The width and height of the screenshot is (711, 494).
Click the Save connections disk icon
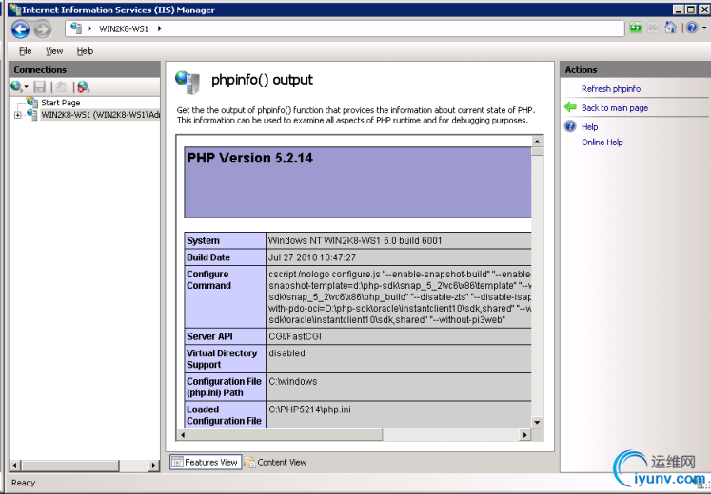pyautogui.click(x=40, y=86)
